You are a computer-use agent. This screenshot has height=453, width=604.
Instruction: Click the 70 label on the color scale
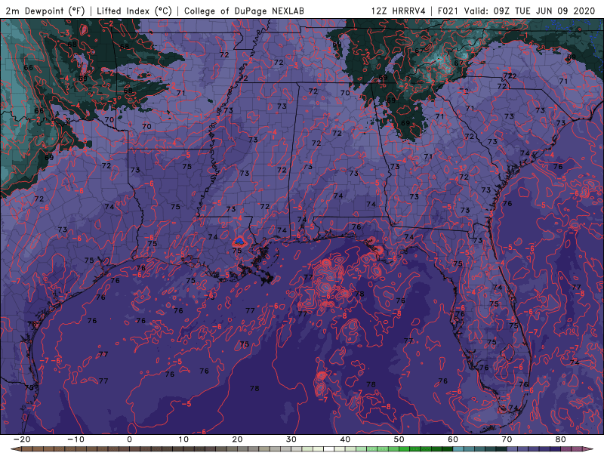(507, 439)
